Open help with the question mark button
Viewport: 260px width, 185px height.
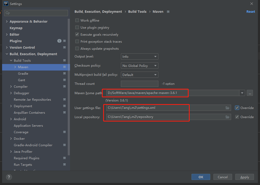coord(9,177)
